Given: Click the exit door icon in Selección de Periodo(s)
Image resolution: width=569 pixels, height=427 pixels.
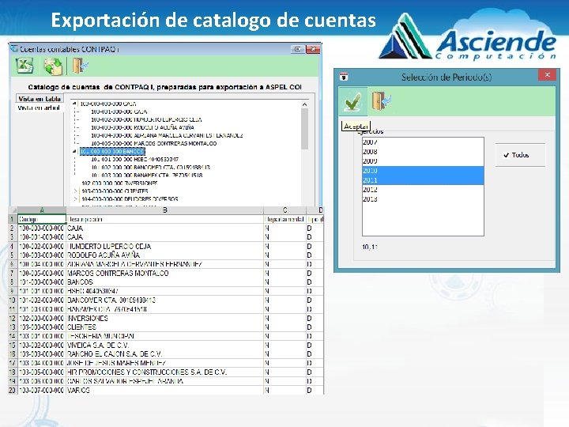Looking at the screenshot, I should point(381,100).
